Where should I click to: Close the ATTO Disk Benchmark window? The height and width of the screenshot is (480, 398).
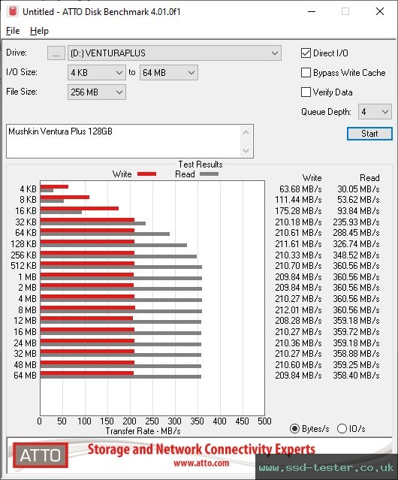click(380, 11)
